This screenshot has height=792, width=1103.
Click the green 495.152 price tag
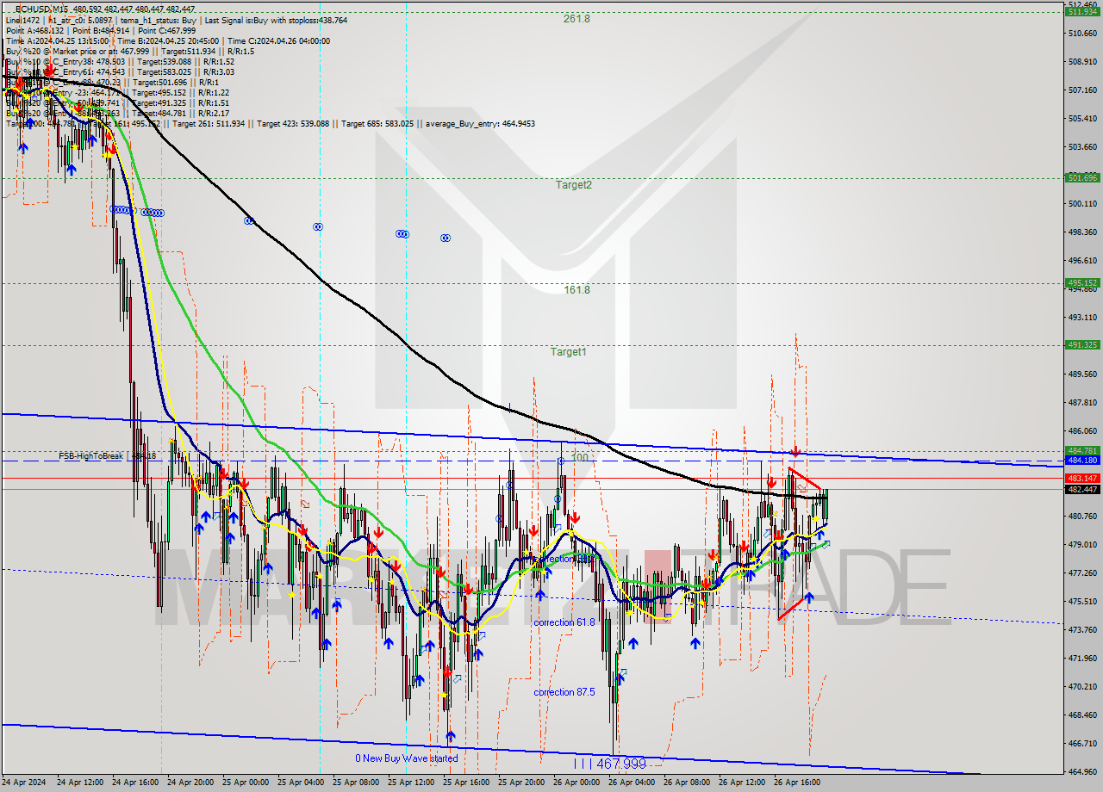point(1082,282)
